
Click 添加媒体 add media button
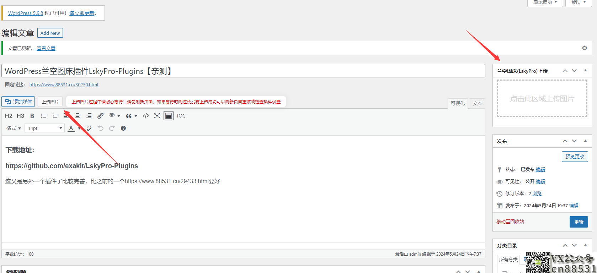(18, 102)
